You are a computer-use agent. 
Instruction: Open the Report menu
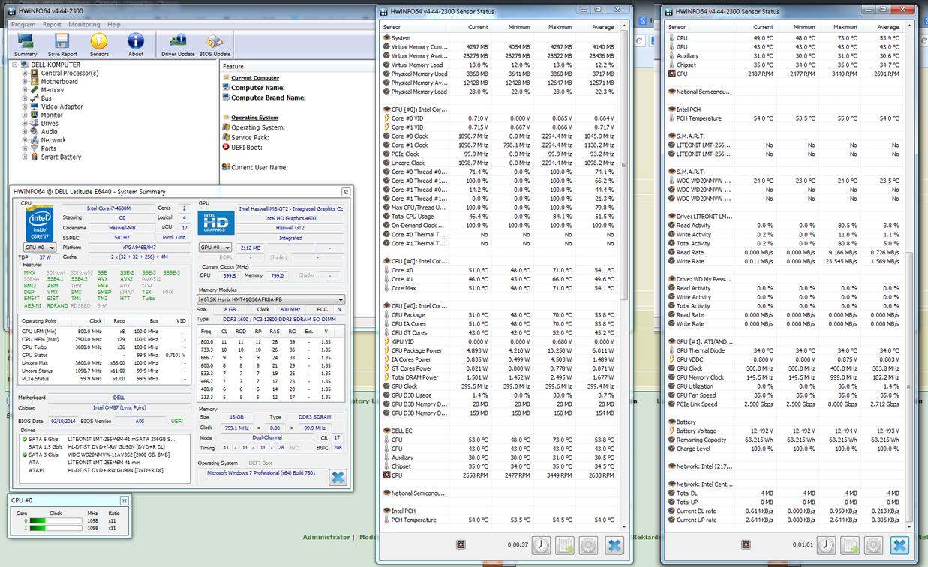pyautogui.click(x=52, y=25)
